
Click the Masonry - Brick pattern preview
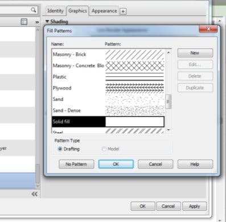tap(135, 55)
